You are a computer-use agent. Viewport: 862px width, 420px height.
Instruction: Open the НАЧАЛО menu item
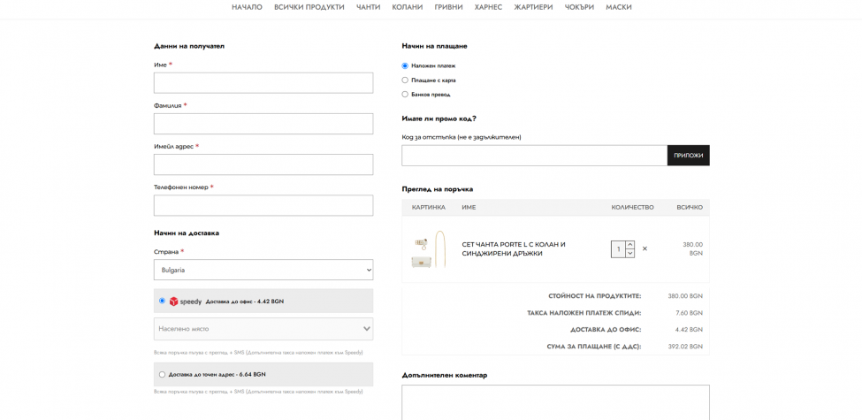247,7
